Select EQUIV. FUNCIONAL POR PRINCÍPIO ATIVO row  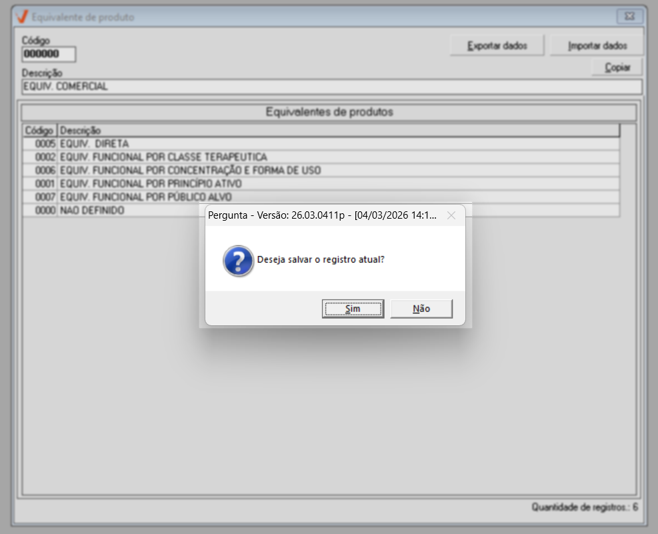tap(321, 184)
